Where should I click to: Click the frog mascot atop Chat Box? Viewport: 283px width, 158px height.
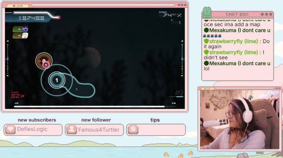[207, 12]
